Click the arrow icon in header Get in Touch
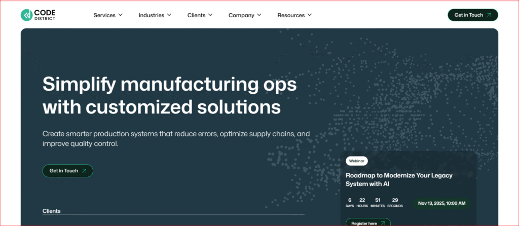 click(x=489, y=15)
